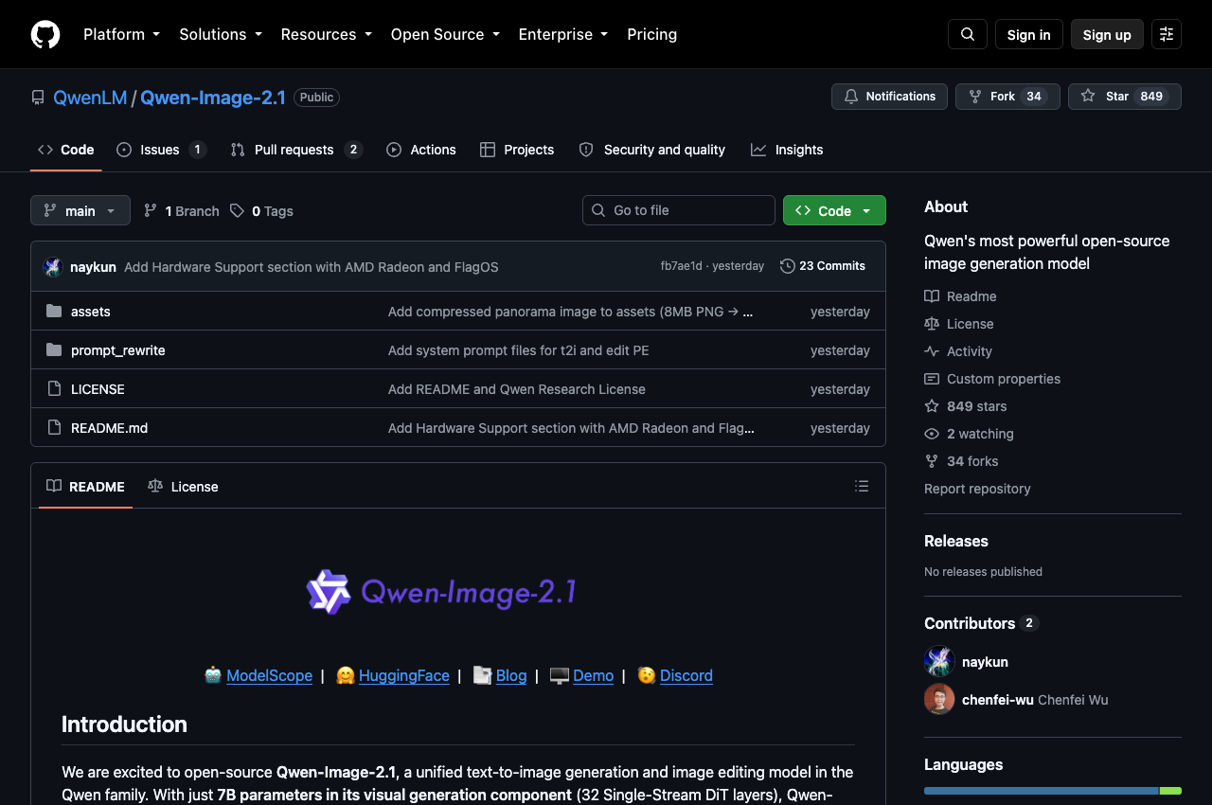Click the bell Notifications button
Image resolution: width=1212 pixels, height=805 pixels.
pyautogui.click(x=889, y=97)
